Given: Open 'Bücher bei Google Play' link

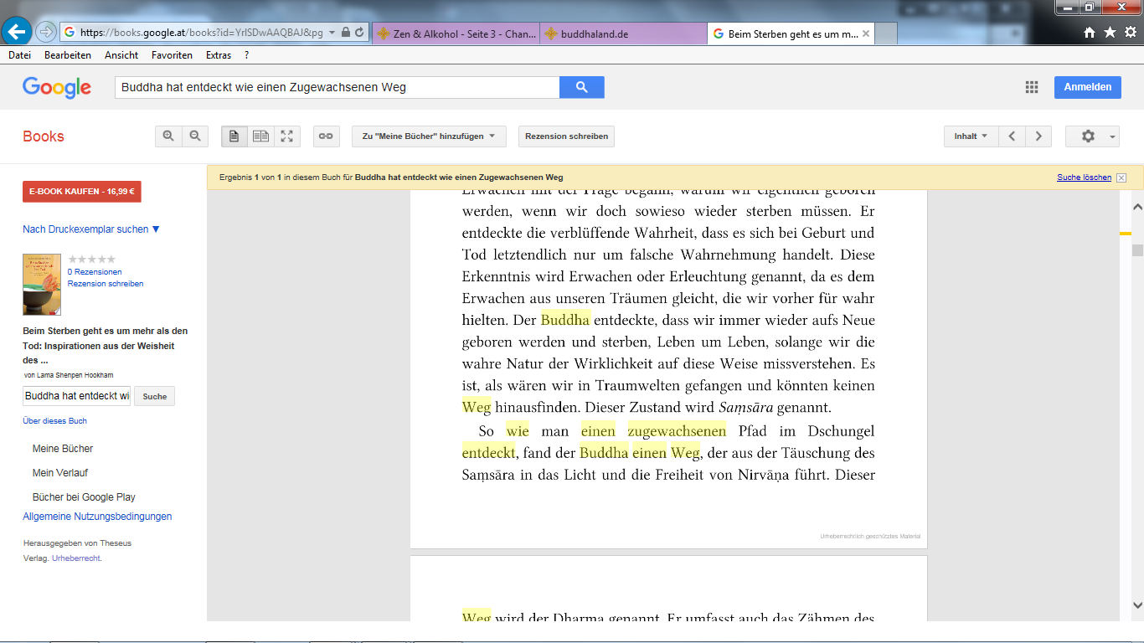Looking at the screenshot, I should tap(84, 497).
